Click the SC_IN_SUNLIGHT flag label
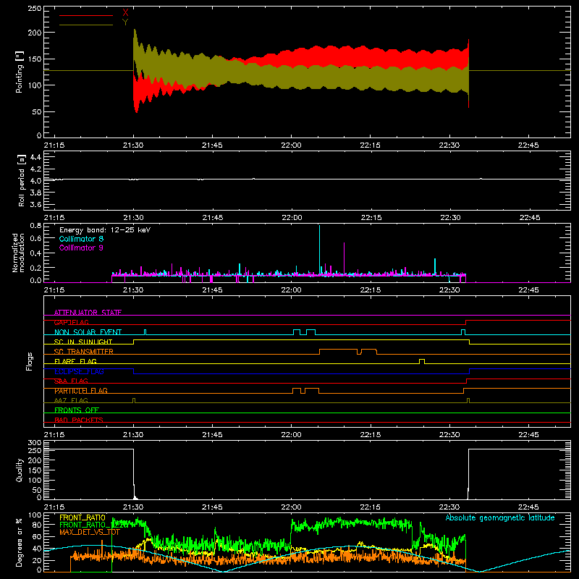Screen dimensions: 579x579 click(83, 342)
